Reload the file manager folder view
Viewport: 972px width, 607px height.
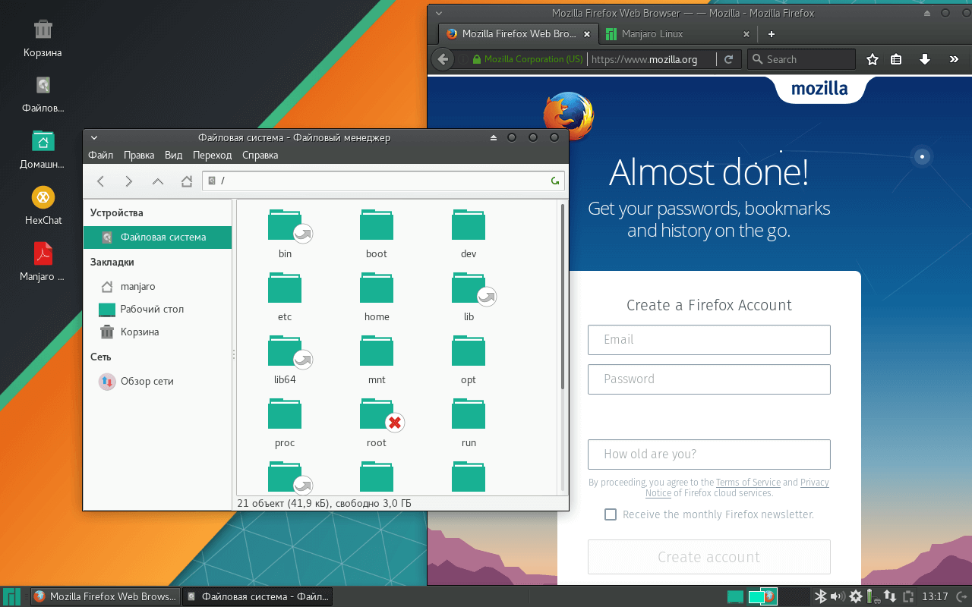pos(554,181)
